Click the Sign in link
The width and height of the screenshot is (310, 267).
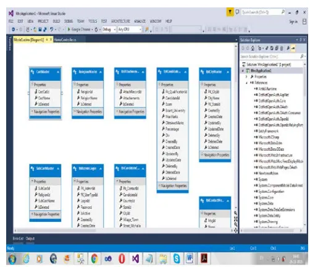[293, 22]
